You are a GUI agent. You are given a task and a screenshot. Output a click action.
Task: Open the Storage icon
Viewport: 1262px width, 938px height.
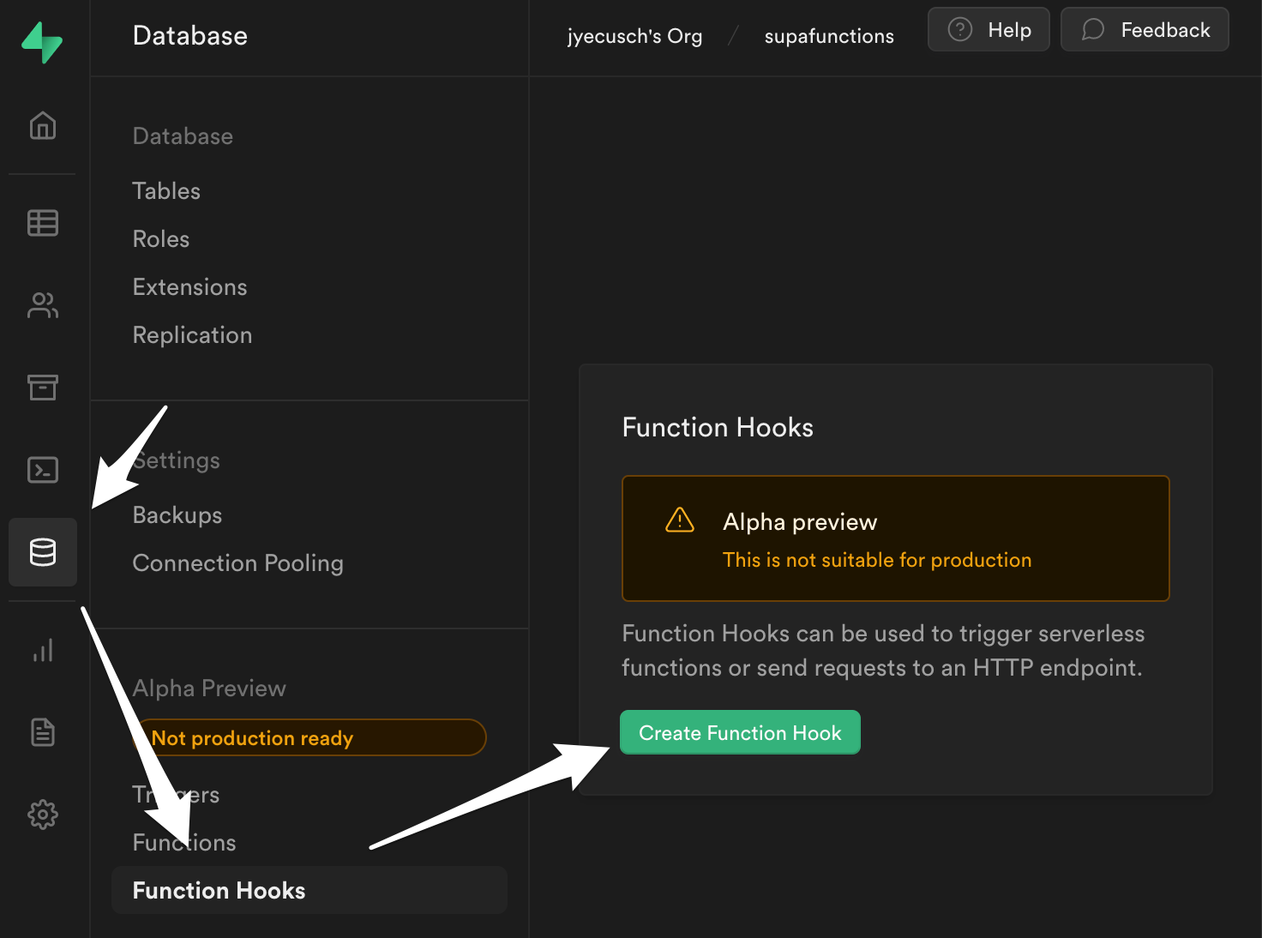click(x=42, y=388)
